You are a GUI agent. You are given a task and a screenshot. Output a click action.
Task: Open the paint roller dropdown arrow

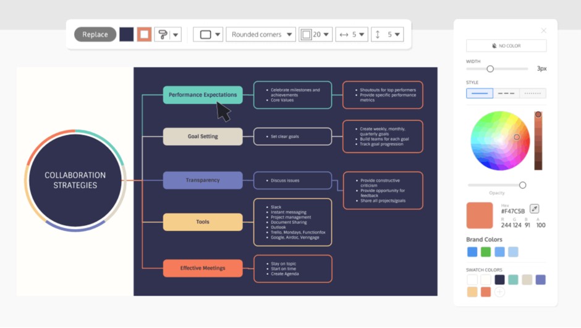click(x=176, y=35)
